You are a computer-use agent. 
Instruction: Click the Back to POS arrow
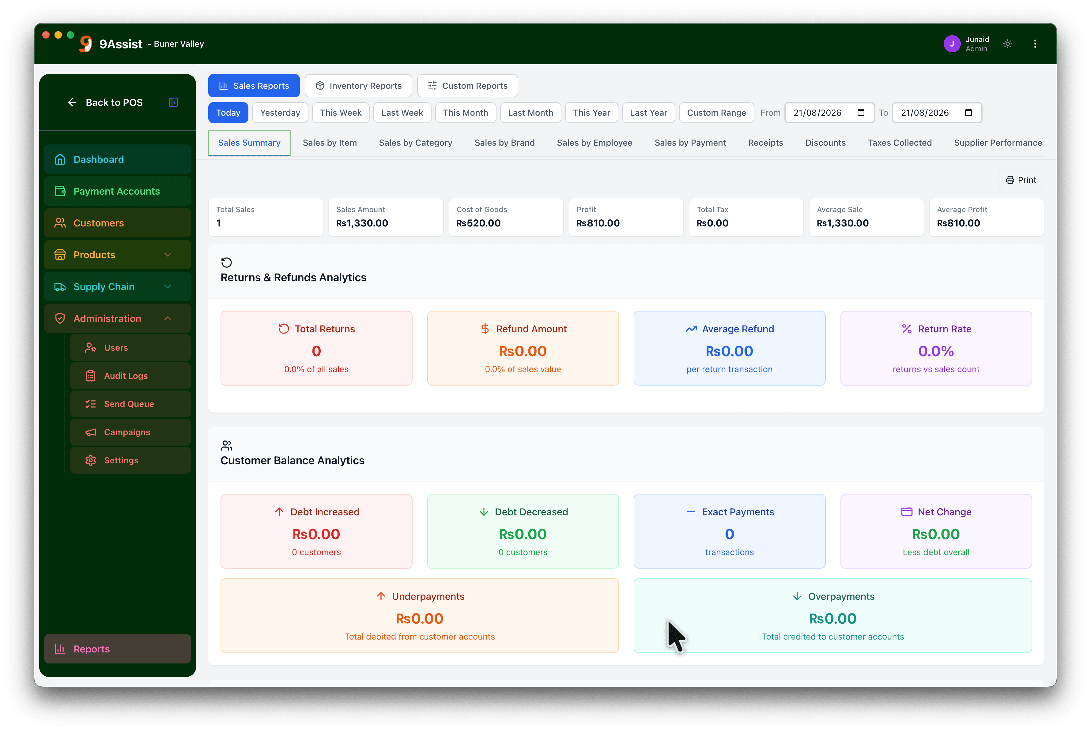72,102
